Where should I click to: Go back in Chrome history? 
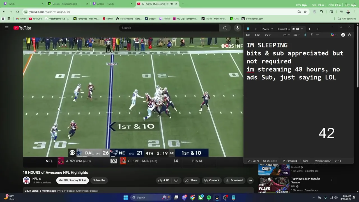4,12
